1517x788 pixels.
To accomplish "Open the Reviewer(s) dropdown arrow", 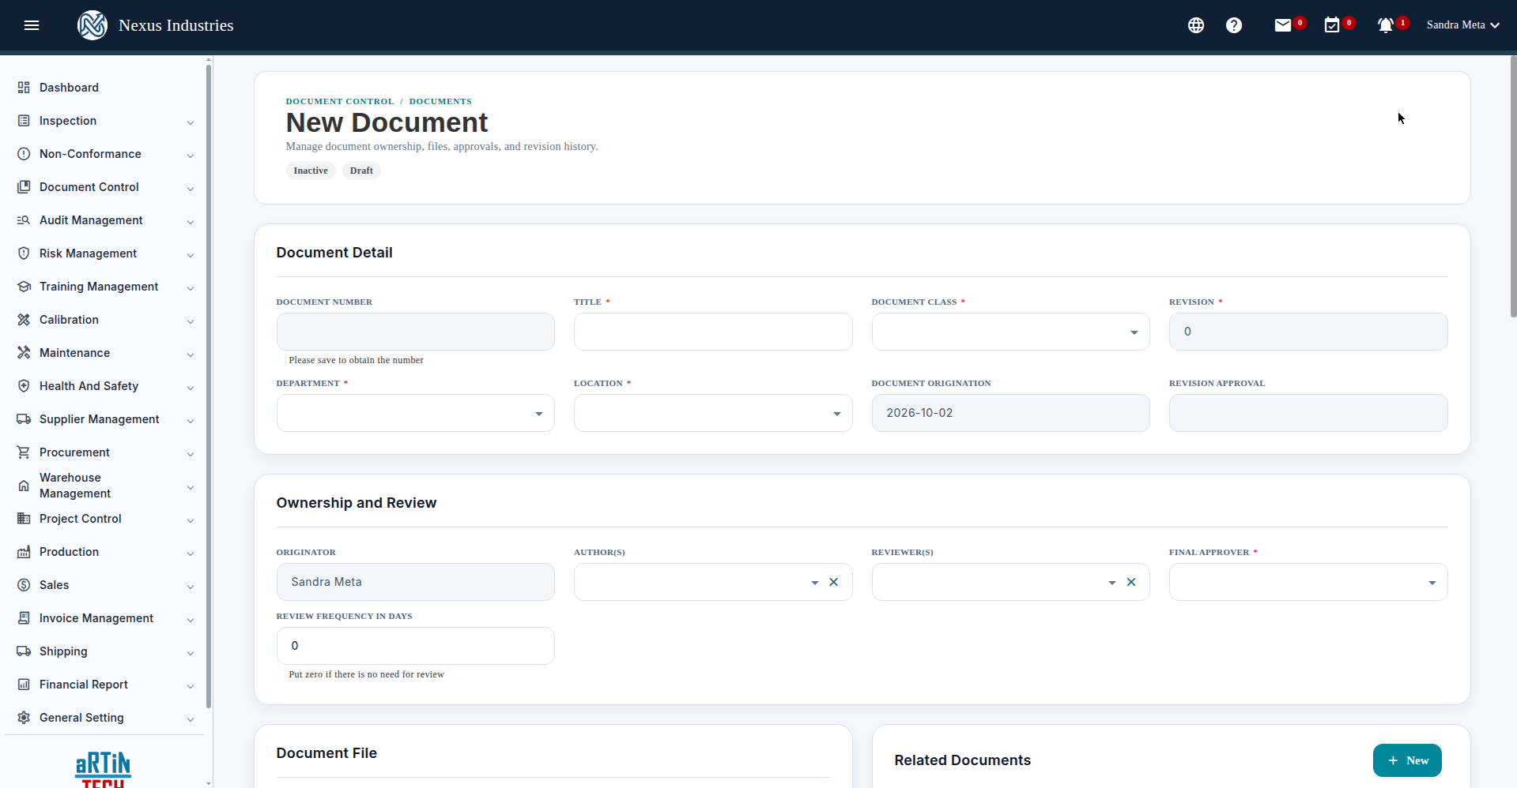I will (1111, 583).
